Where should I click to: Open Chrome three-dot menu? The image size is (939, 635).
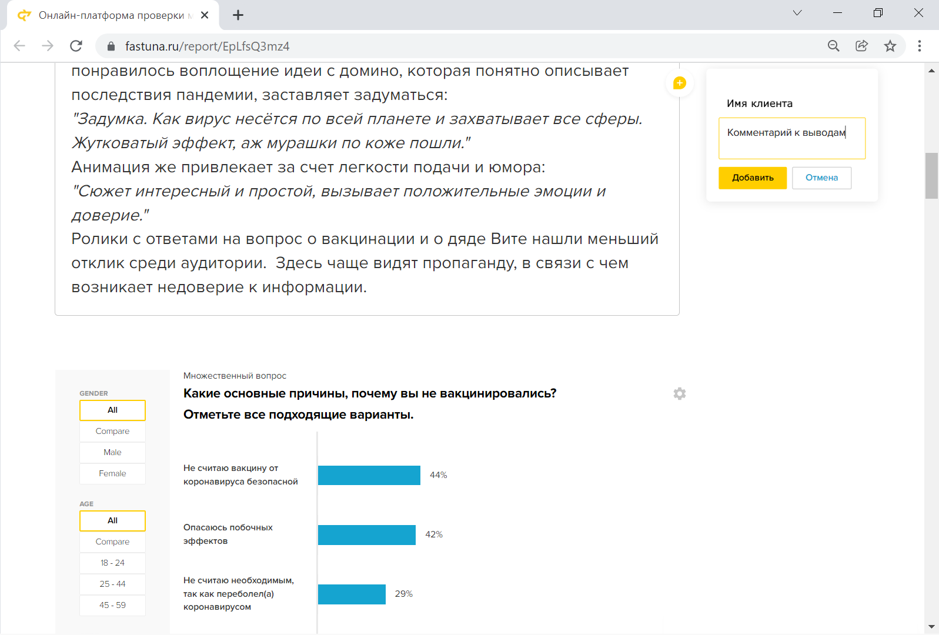tap(920, 46)
